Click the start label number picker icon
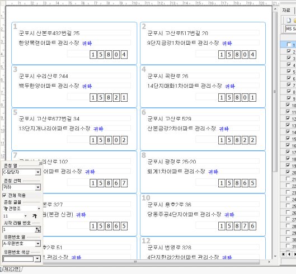296x274 pixels. pyautogui.click(x=37, y=229)
